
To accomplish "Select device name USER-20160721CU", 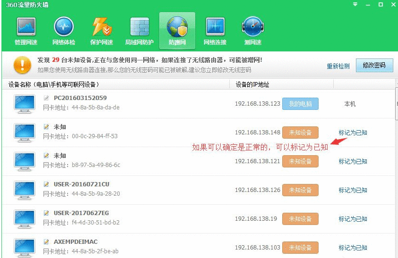I will pos(81,184).
